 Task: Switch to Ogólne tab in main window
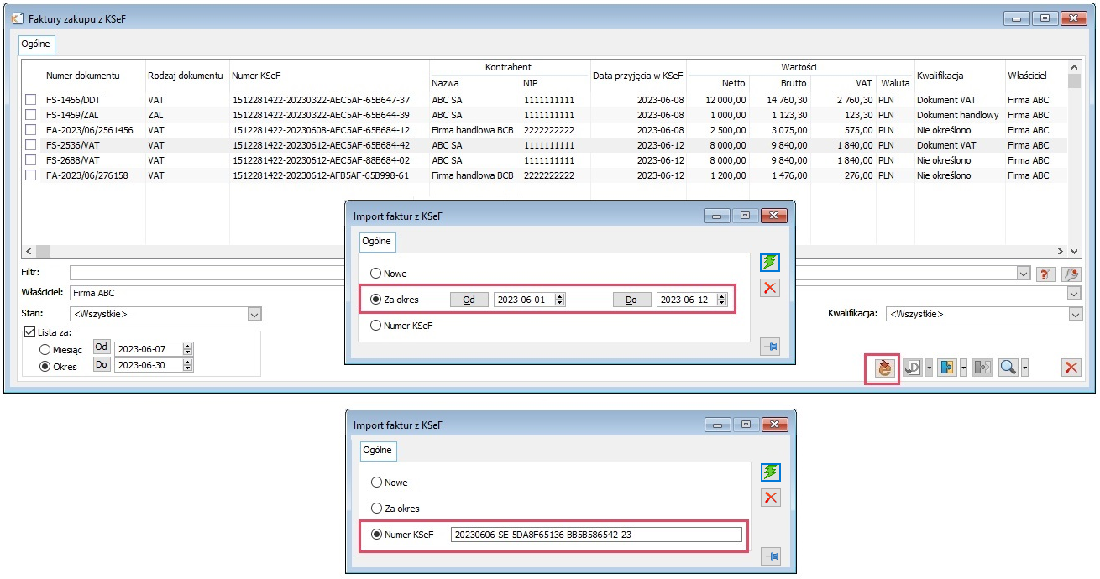tap(36, 44)
